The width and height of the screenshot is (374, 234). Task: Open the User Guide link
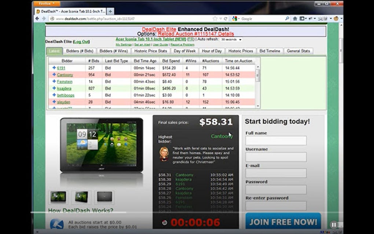(160, 45)
